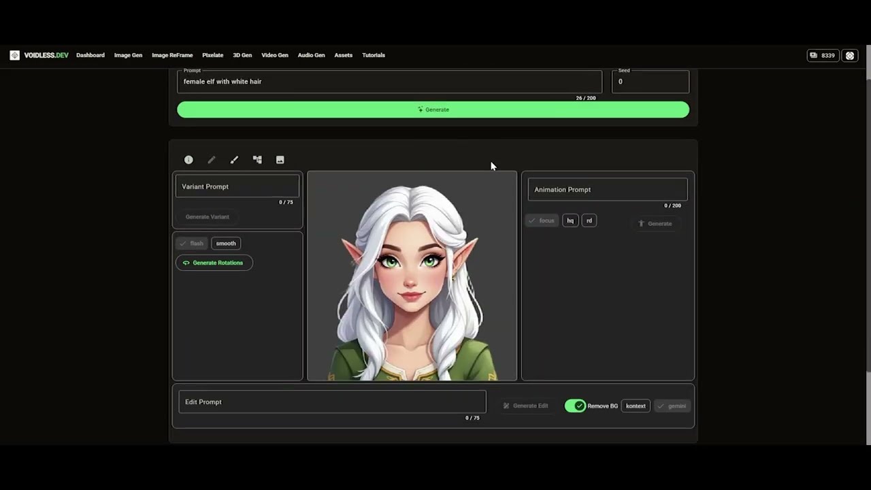Click the animation Generate button
The image size is (871, 490).
tap(654, 223)
